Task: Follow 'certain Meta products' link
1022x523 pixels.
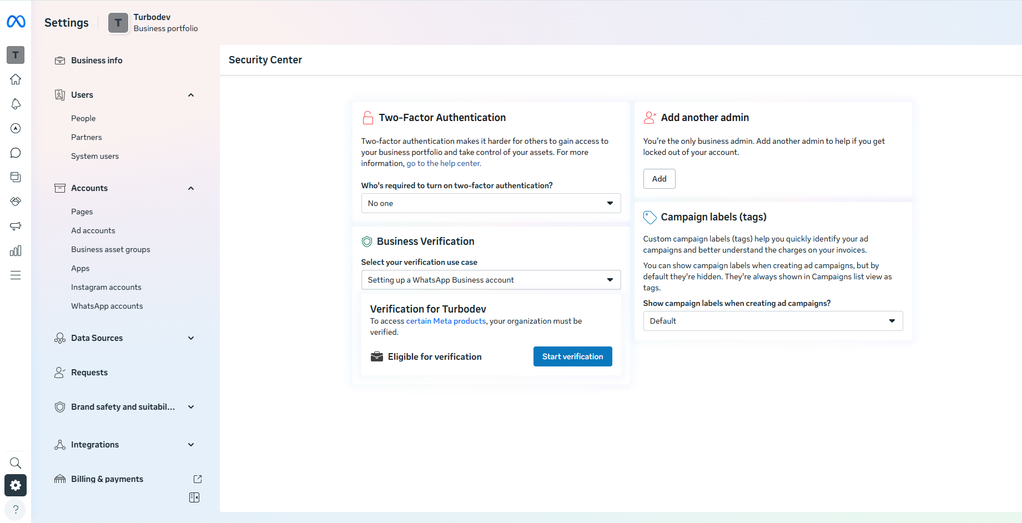Action: click(446, 321)
